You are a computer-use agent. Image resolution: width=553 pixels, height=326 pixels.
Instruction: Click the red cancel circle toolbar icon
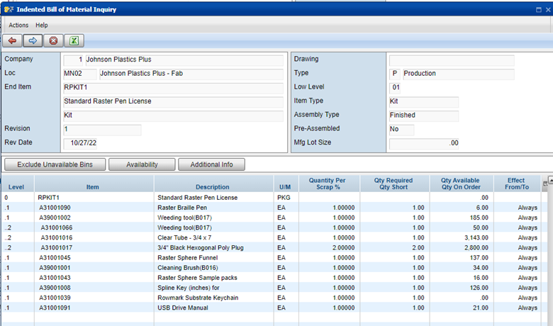click(53, 41)
